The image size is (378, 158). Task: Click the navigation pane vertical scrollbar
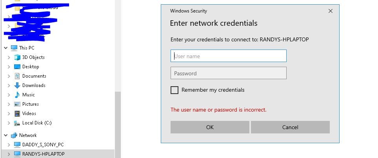pos(118,125)
